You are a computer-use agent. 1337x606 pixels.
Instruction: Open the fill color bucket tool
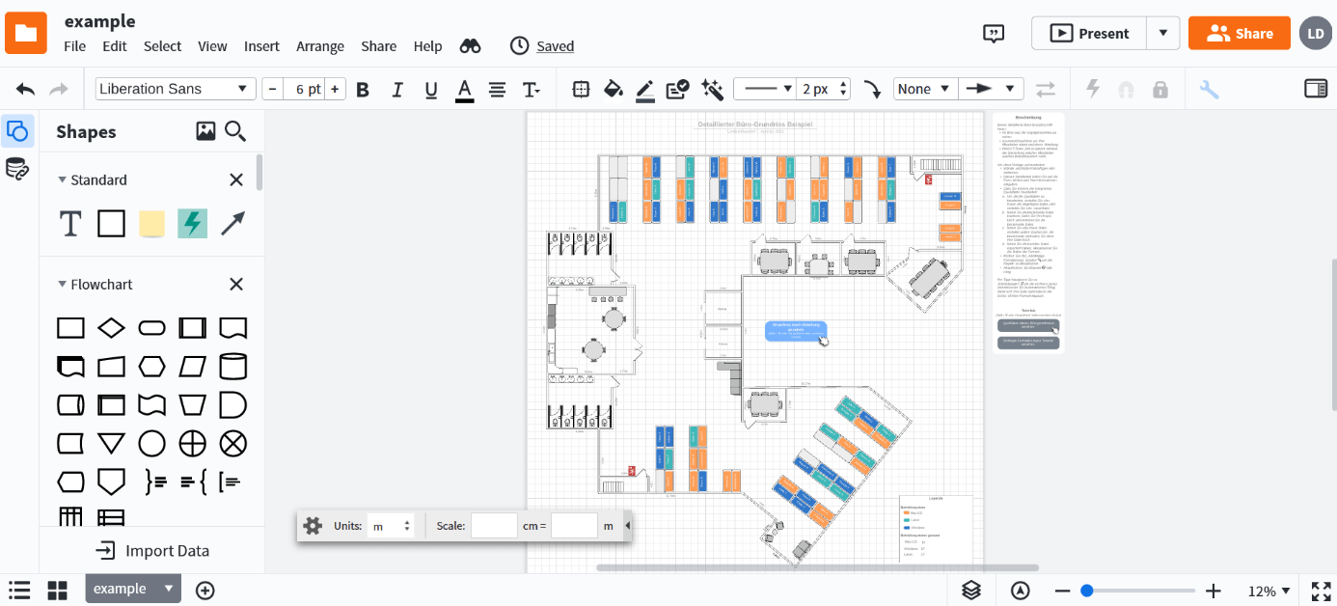point(614,88)
